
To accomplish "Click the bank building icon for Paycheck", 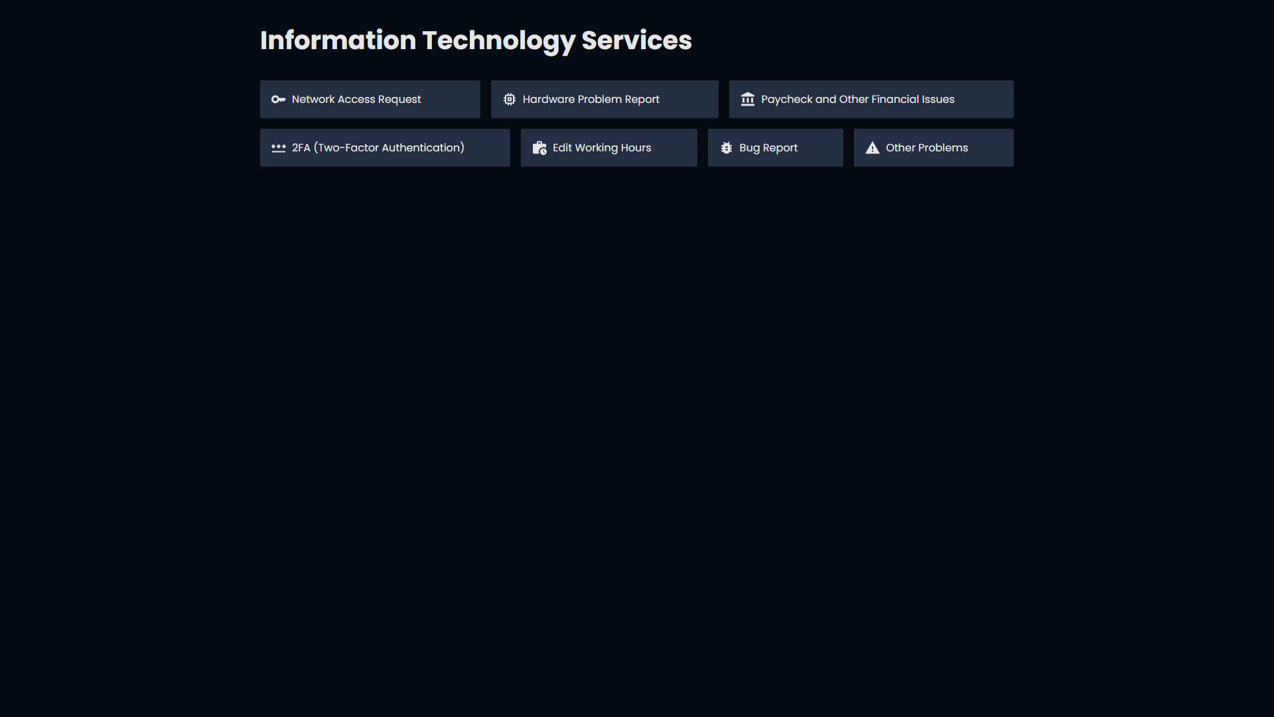I will (x=748, y=100).
